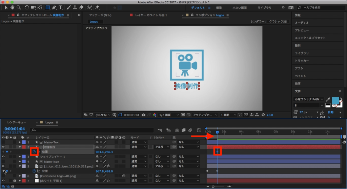The width and height of the screenshot is (347, 189).
Task: Unlock the ホワイト 平面 1 layer
Action: 15,181
